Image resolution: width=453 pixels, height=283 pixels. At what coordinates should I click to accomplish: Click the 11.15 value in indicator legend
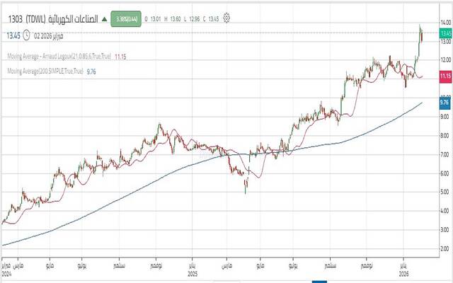(121, 55)
